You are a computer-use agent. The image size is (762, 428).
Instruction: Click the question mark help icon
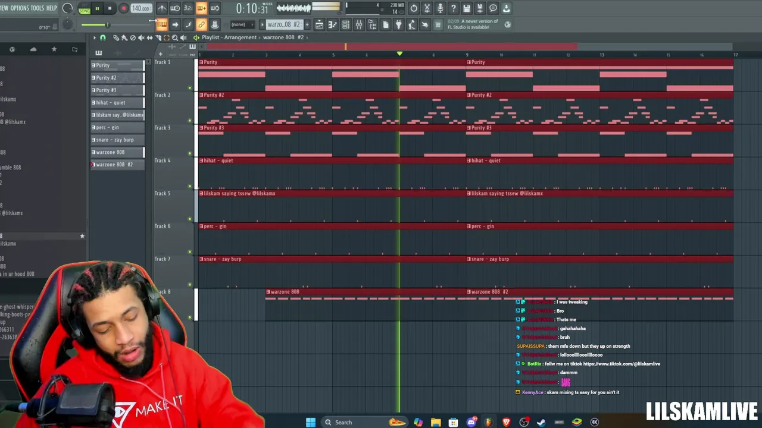453,8
